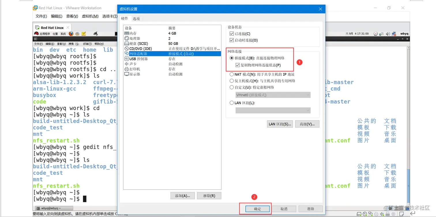Screen dimensions: 436x217
Task: Toggle the 启动时连接(O) checkbox
Action: [x=232, y=40]
